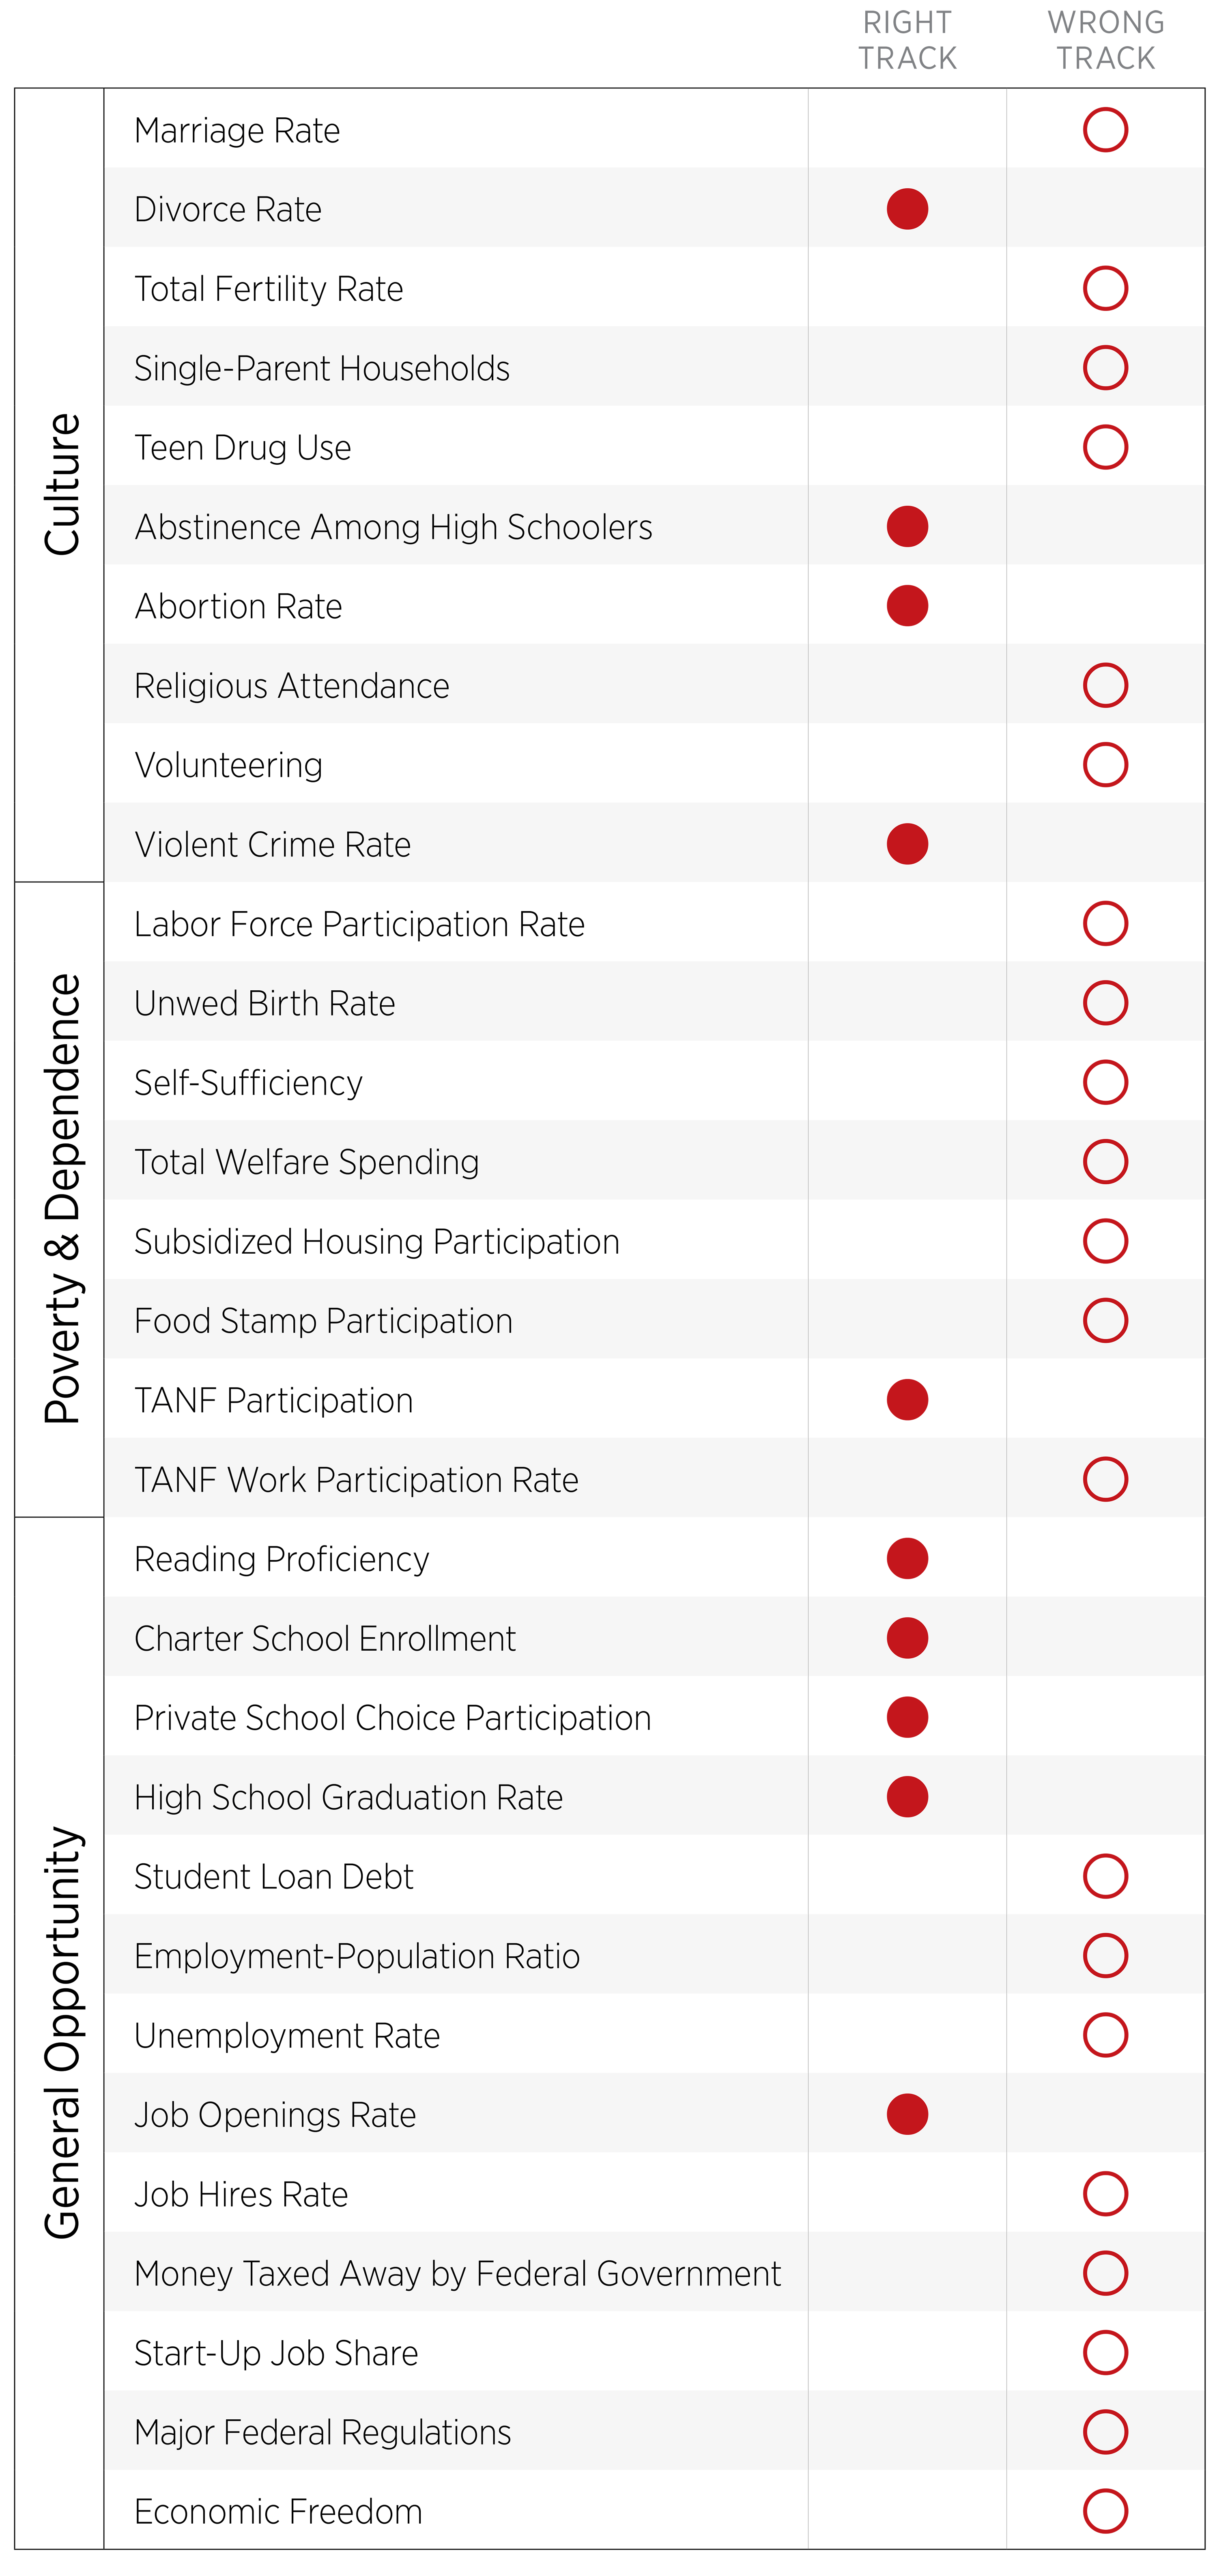Click the General Opportunity section label

[62, 2032]
